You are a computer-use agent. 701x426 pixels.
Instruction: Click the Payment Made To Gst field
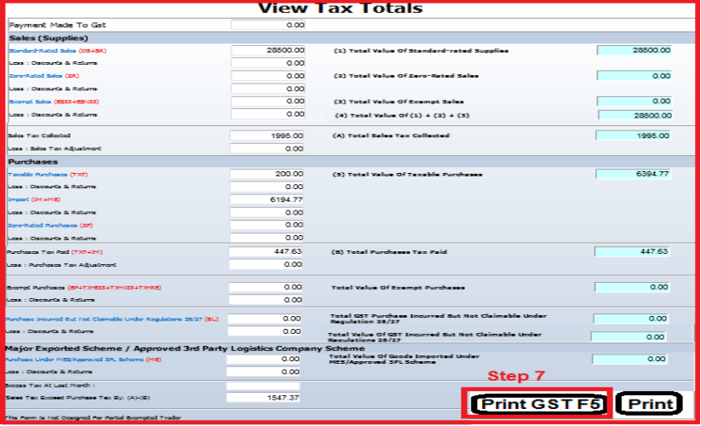(x=267, y=26)
